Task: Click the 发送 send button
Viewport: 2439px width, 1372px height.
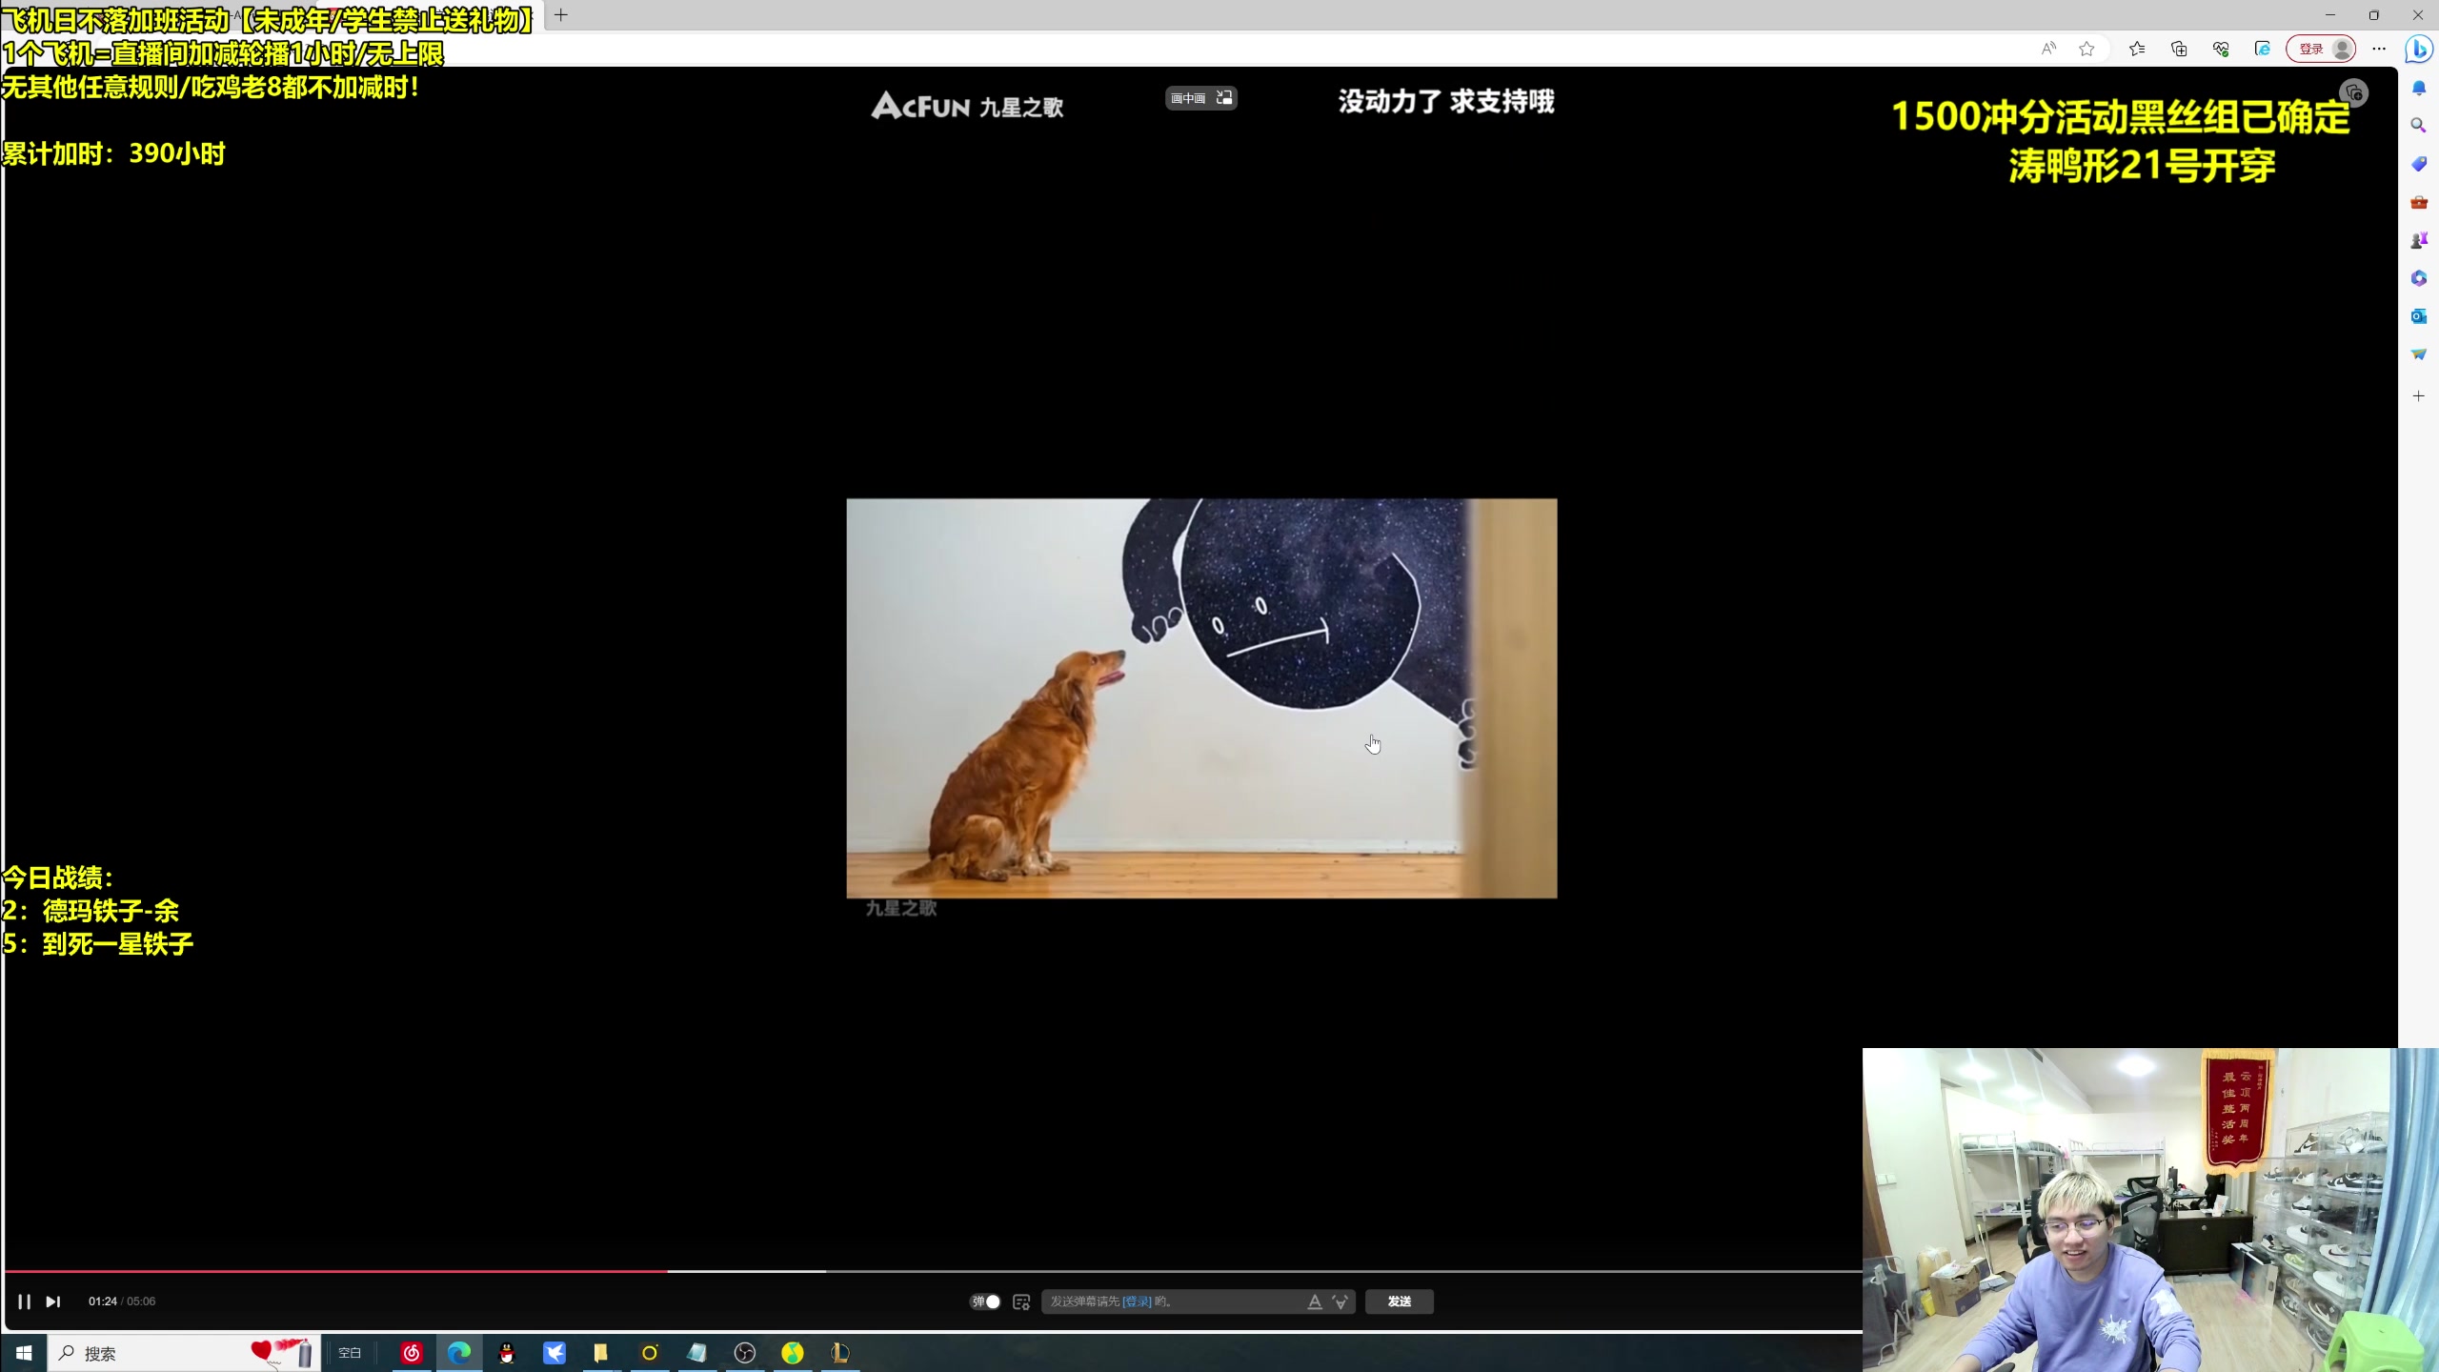Action: (x=1399, y=1301)
